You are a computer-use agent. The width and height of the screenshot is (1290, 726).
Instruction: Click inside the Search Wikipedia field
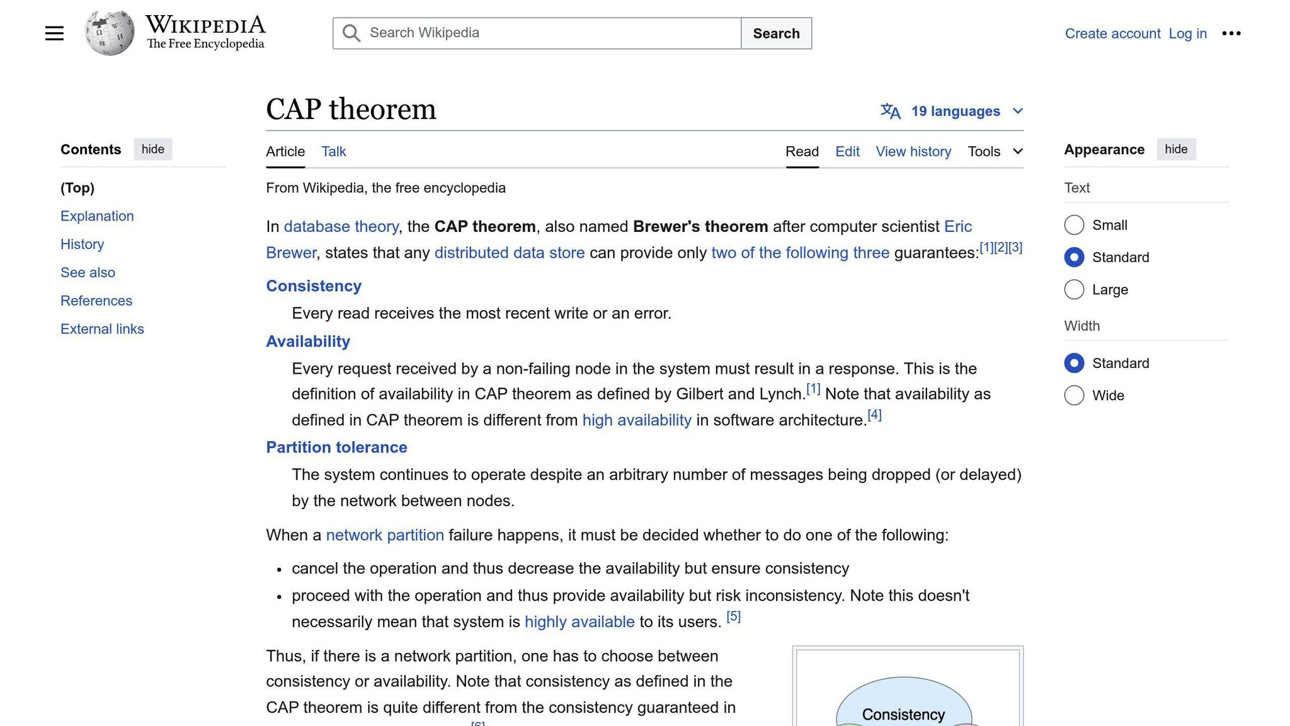tap(537, 33)
